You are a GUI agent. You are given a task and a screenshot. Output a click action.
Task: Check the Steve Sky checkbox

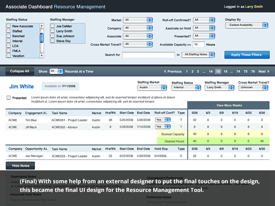52,41
